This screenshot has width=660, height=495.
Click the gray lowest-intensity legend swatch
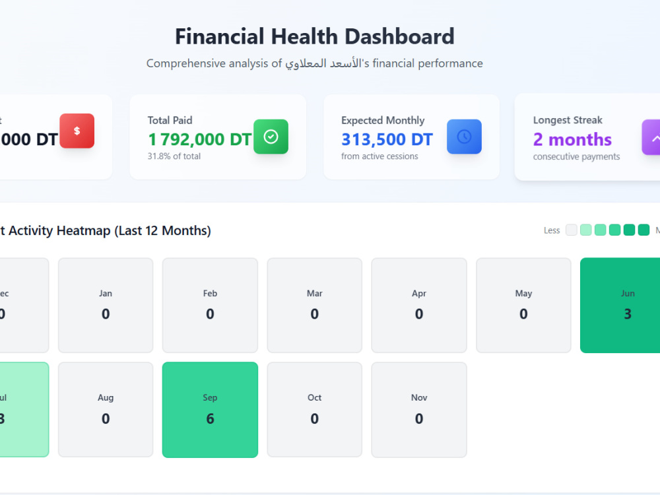point(571,230)
